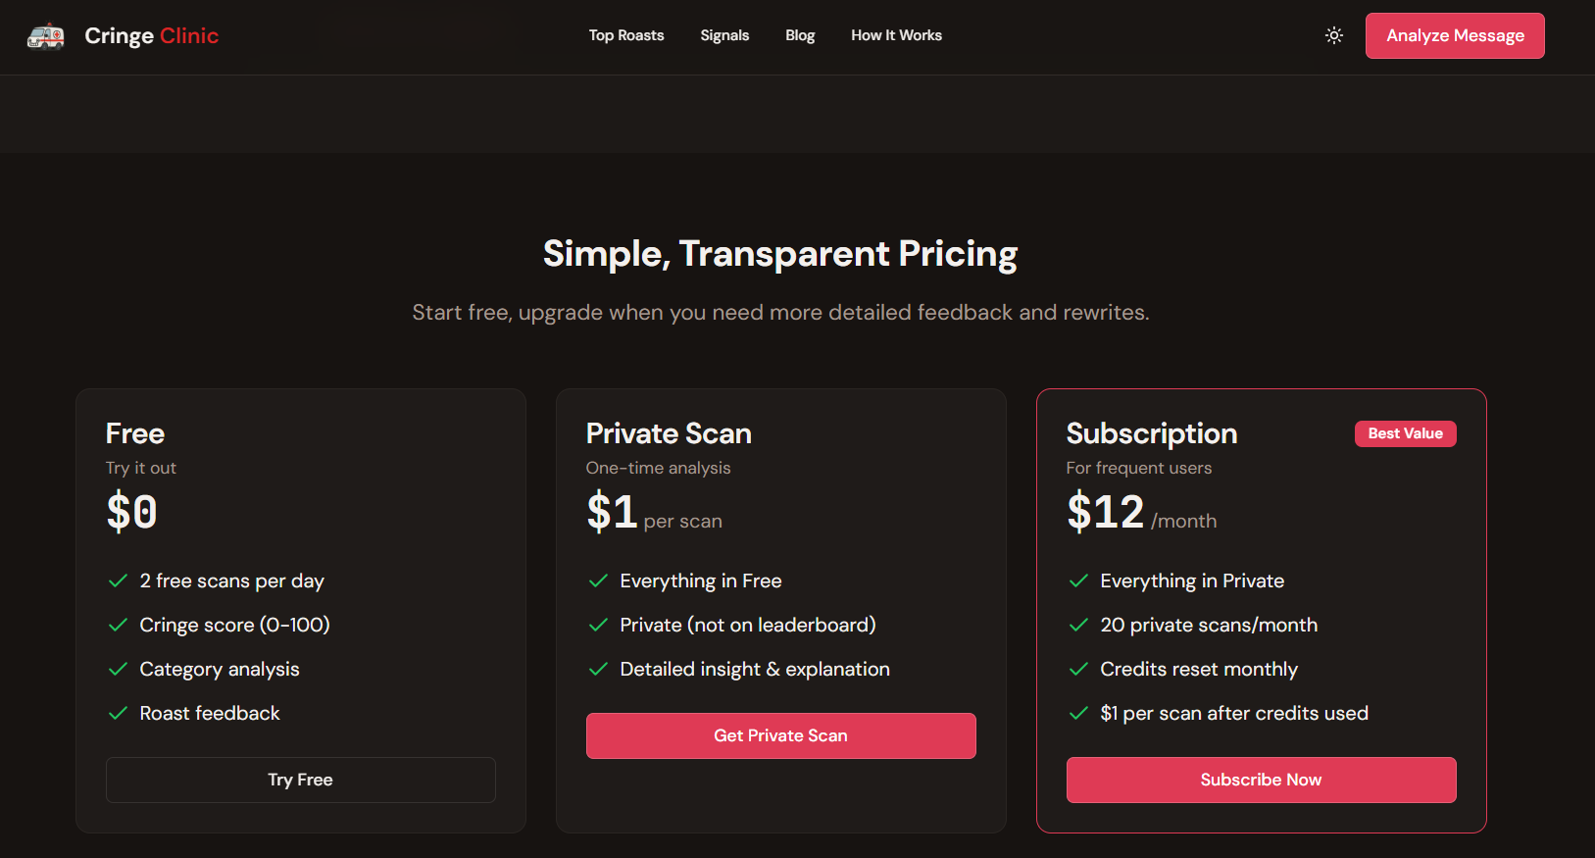Open the Blog from the navbar

point(799,35)
